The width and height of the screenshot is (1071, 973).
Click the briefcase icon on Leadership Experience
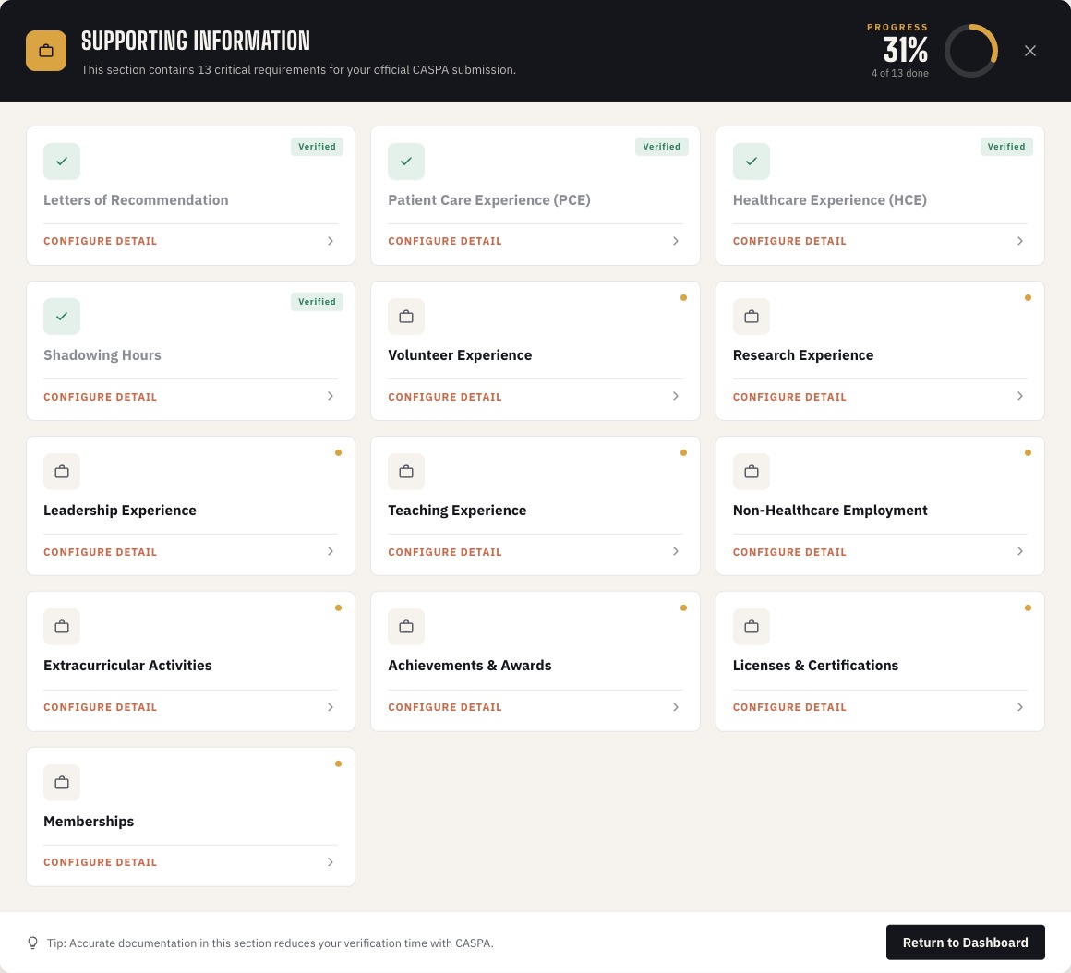pyautogui.click(x=62, y=471)
